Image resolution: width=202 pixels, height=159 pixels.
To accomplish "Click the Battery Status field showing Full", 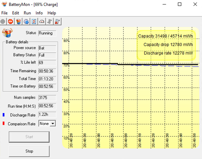I will (47, 55).
